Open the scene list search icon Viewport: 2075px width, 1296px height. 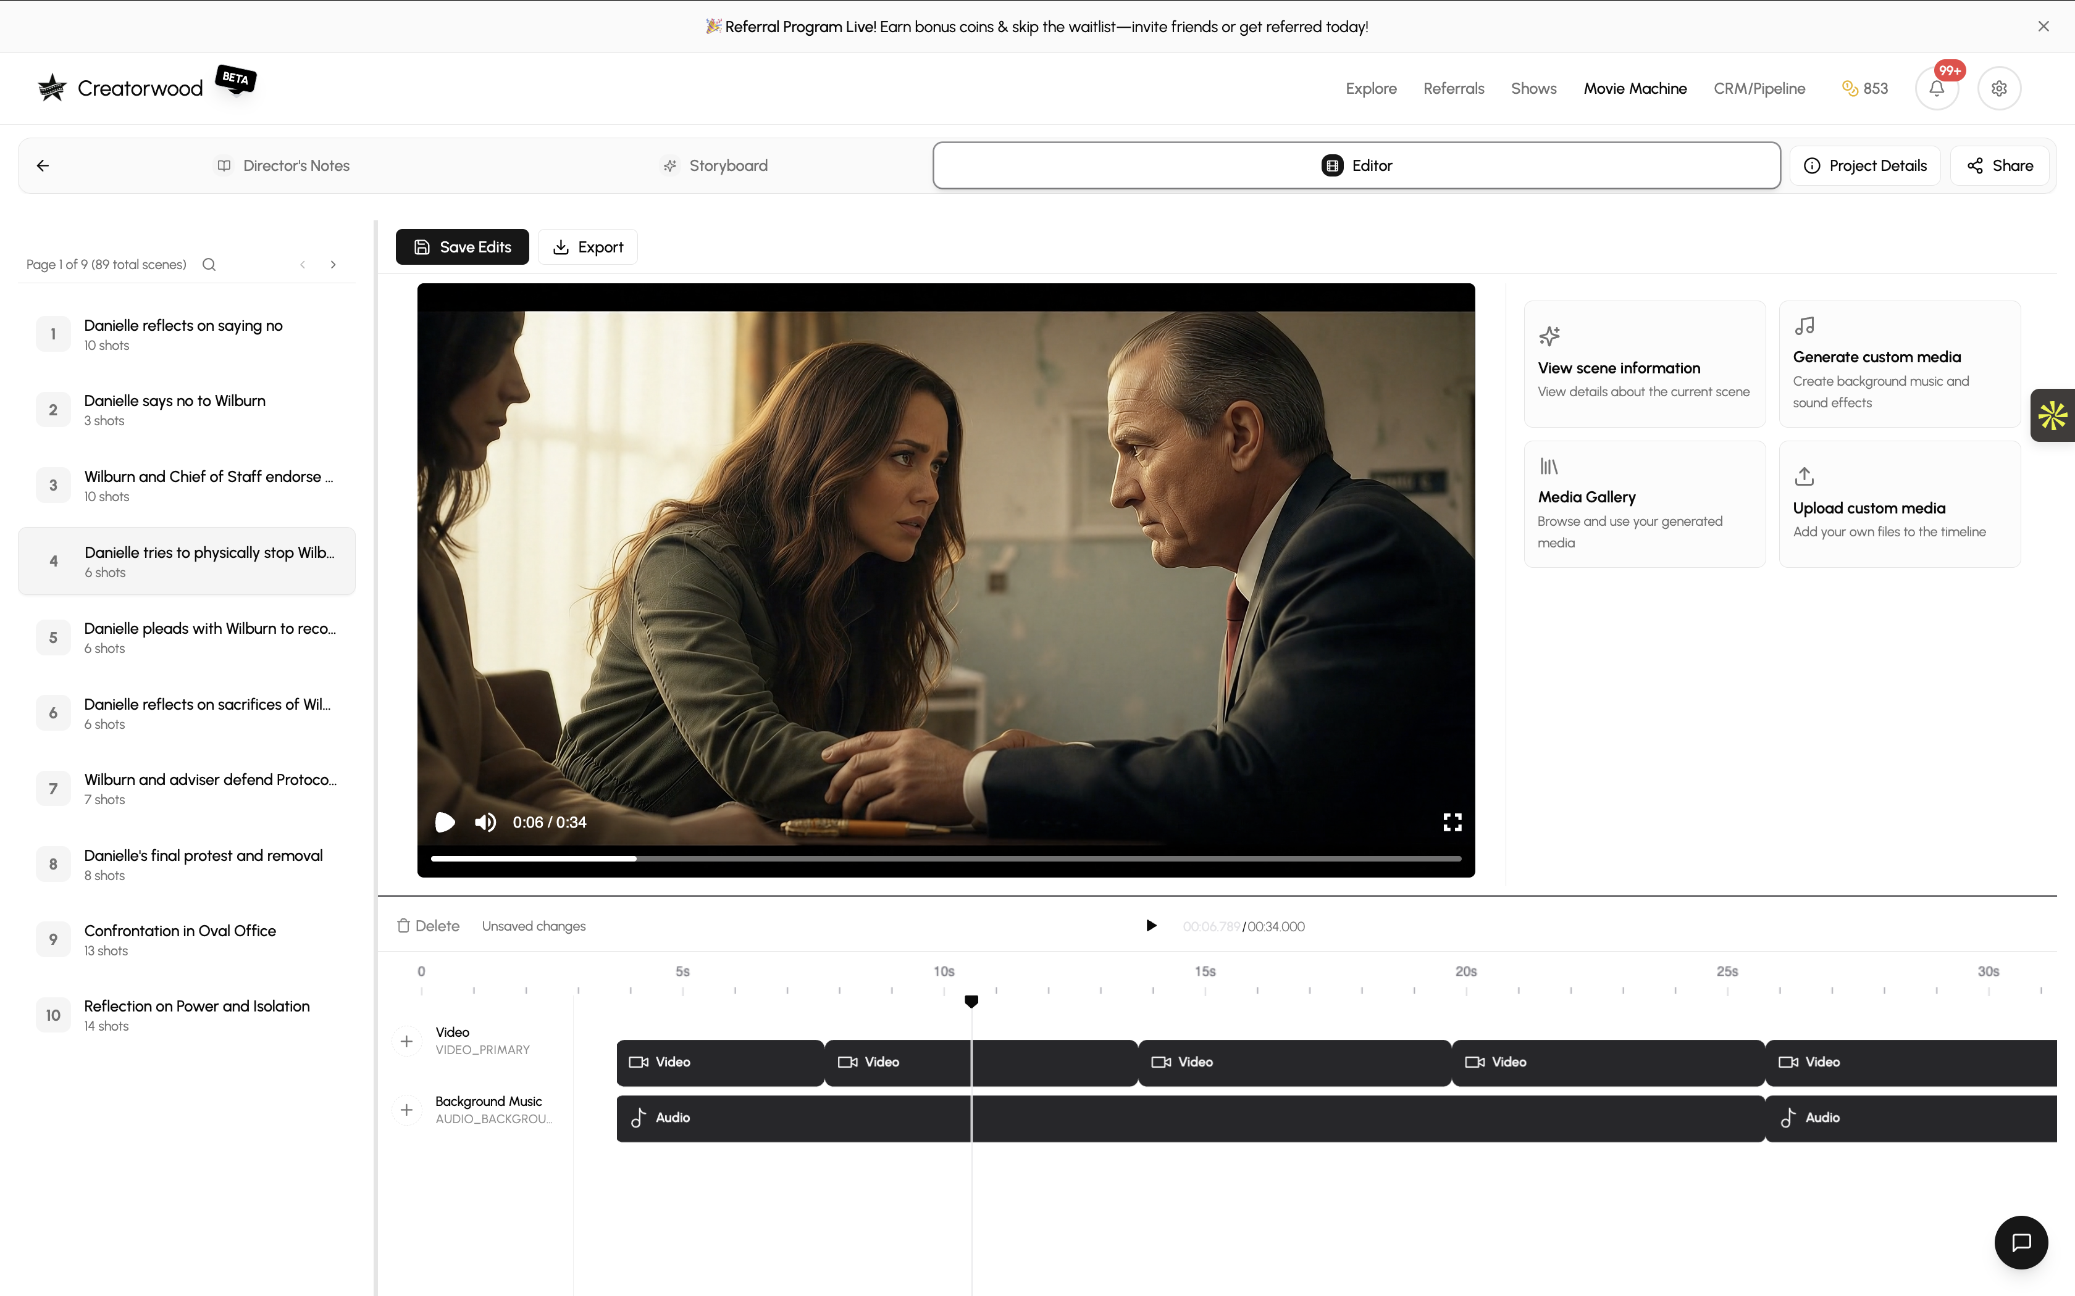pyautogui.click(x=208, y=264)
